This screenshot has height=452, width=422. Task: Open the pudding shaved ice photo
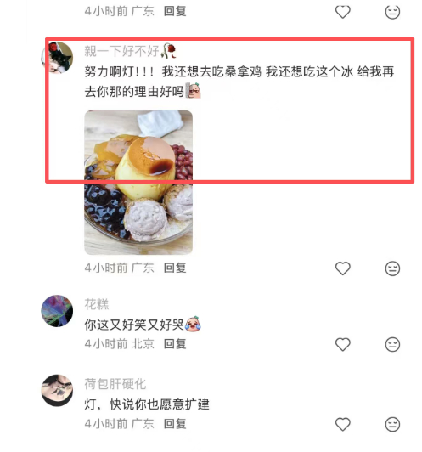click(138, 183)
